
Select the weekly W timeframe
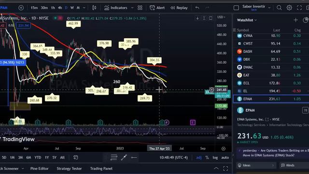pyautogui.click(x=72, y=8)
